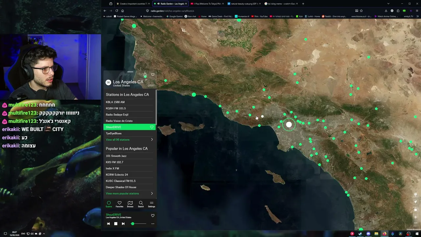Open the tab list dropdown
The width and height of the screenshot is (421, 237).
click(388, 4)
